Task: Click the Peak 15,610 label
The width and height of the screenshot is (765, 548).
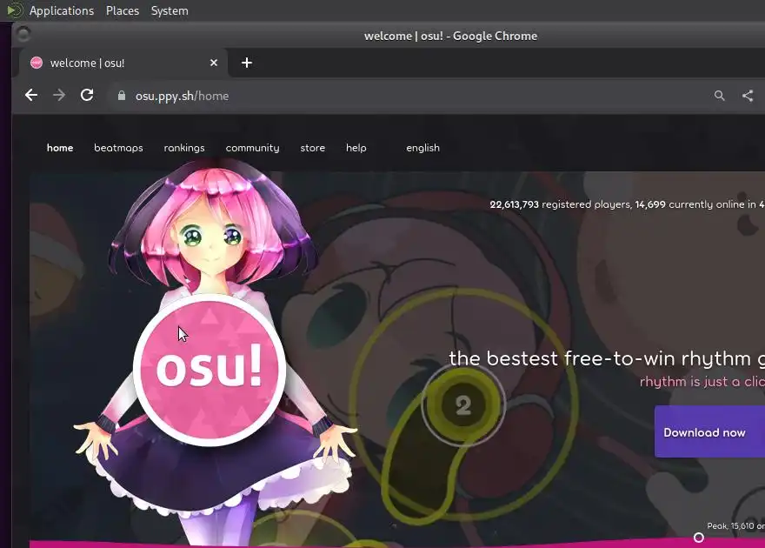Action: click(735, 525)
